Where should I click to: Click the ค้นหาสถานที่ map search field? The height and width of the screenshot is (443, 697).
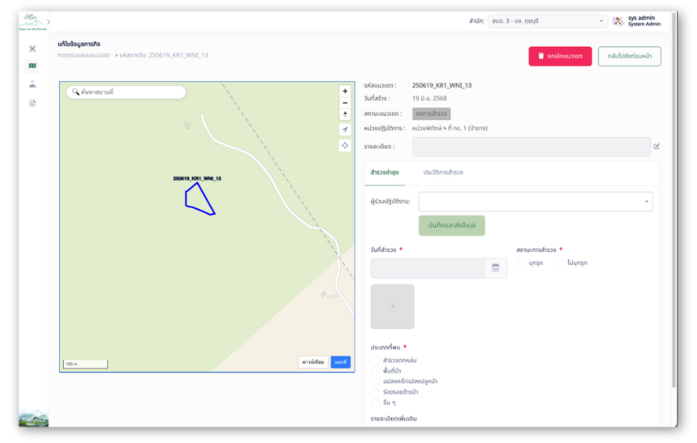point(127,92)
